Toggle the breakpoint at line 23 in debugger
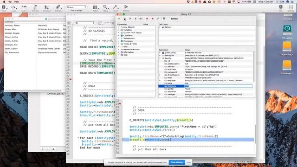Screen dimensions: 297x167 pos(120,104)
